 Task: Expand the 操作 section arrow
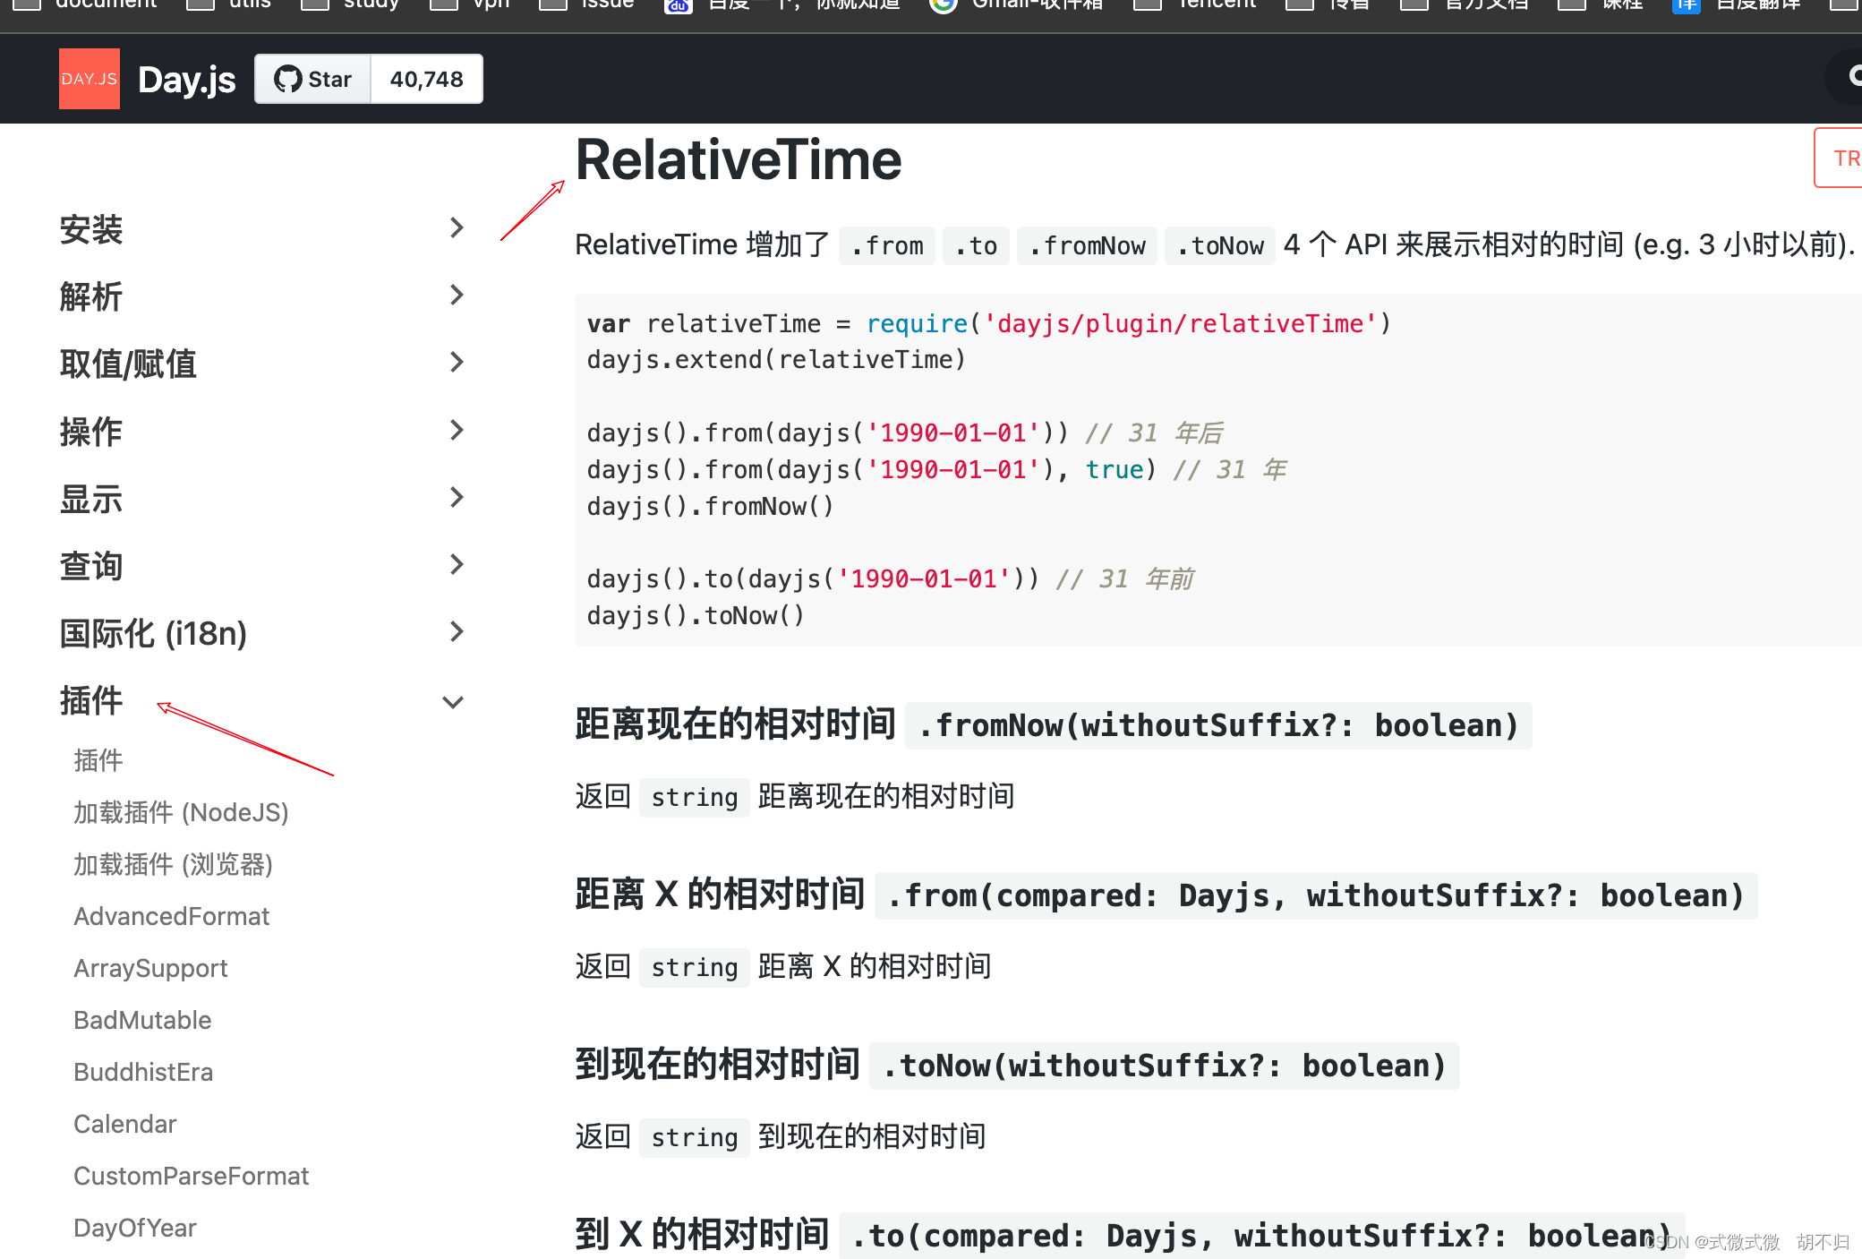coord(456,430)
